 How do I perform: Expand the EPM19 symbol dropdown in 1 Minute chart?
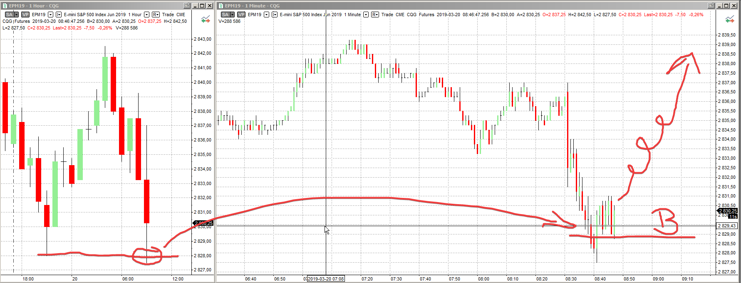(x=266, y=15)
